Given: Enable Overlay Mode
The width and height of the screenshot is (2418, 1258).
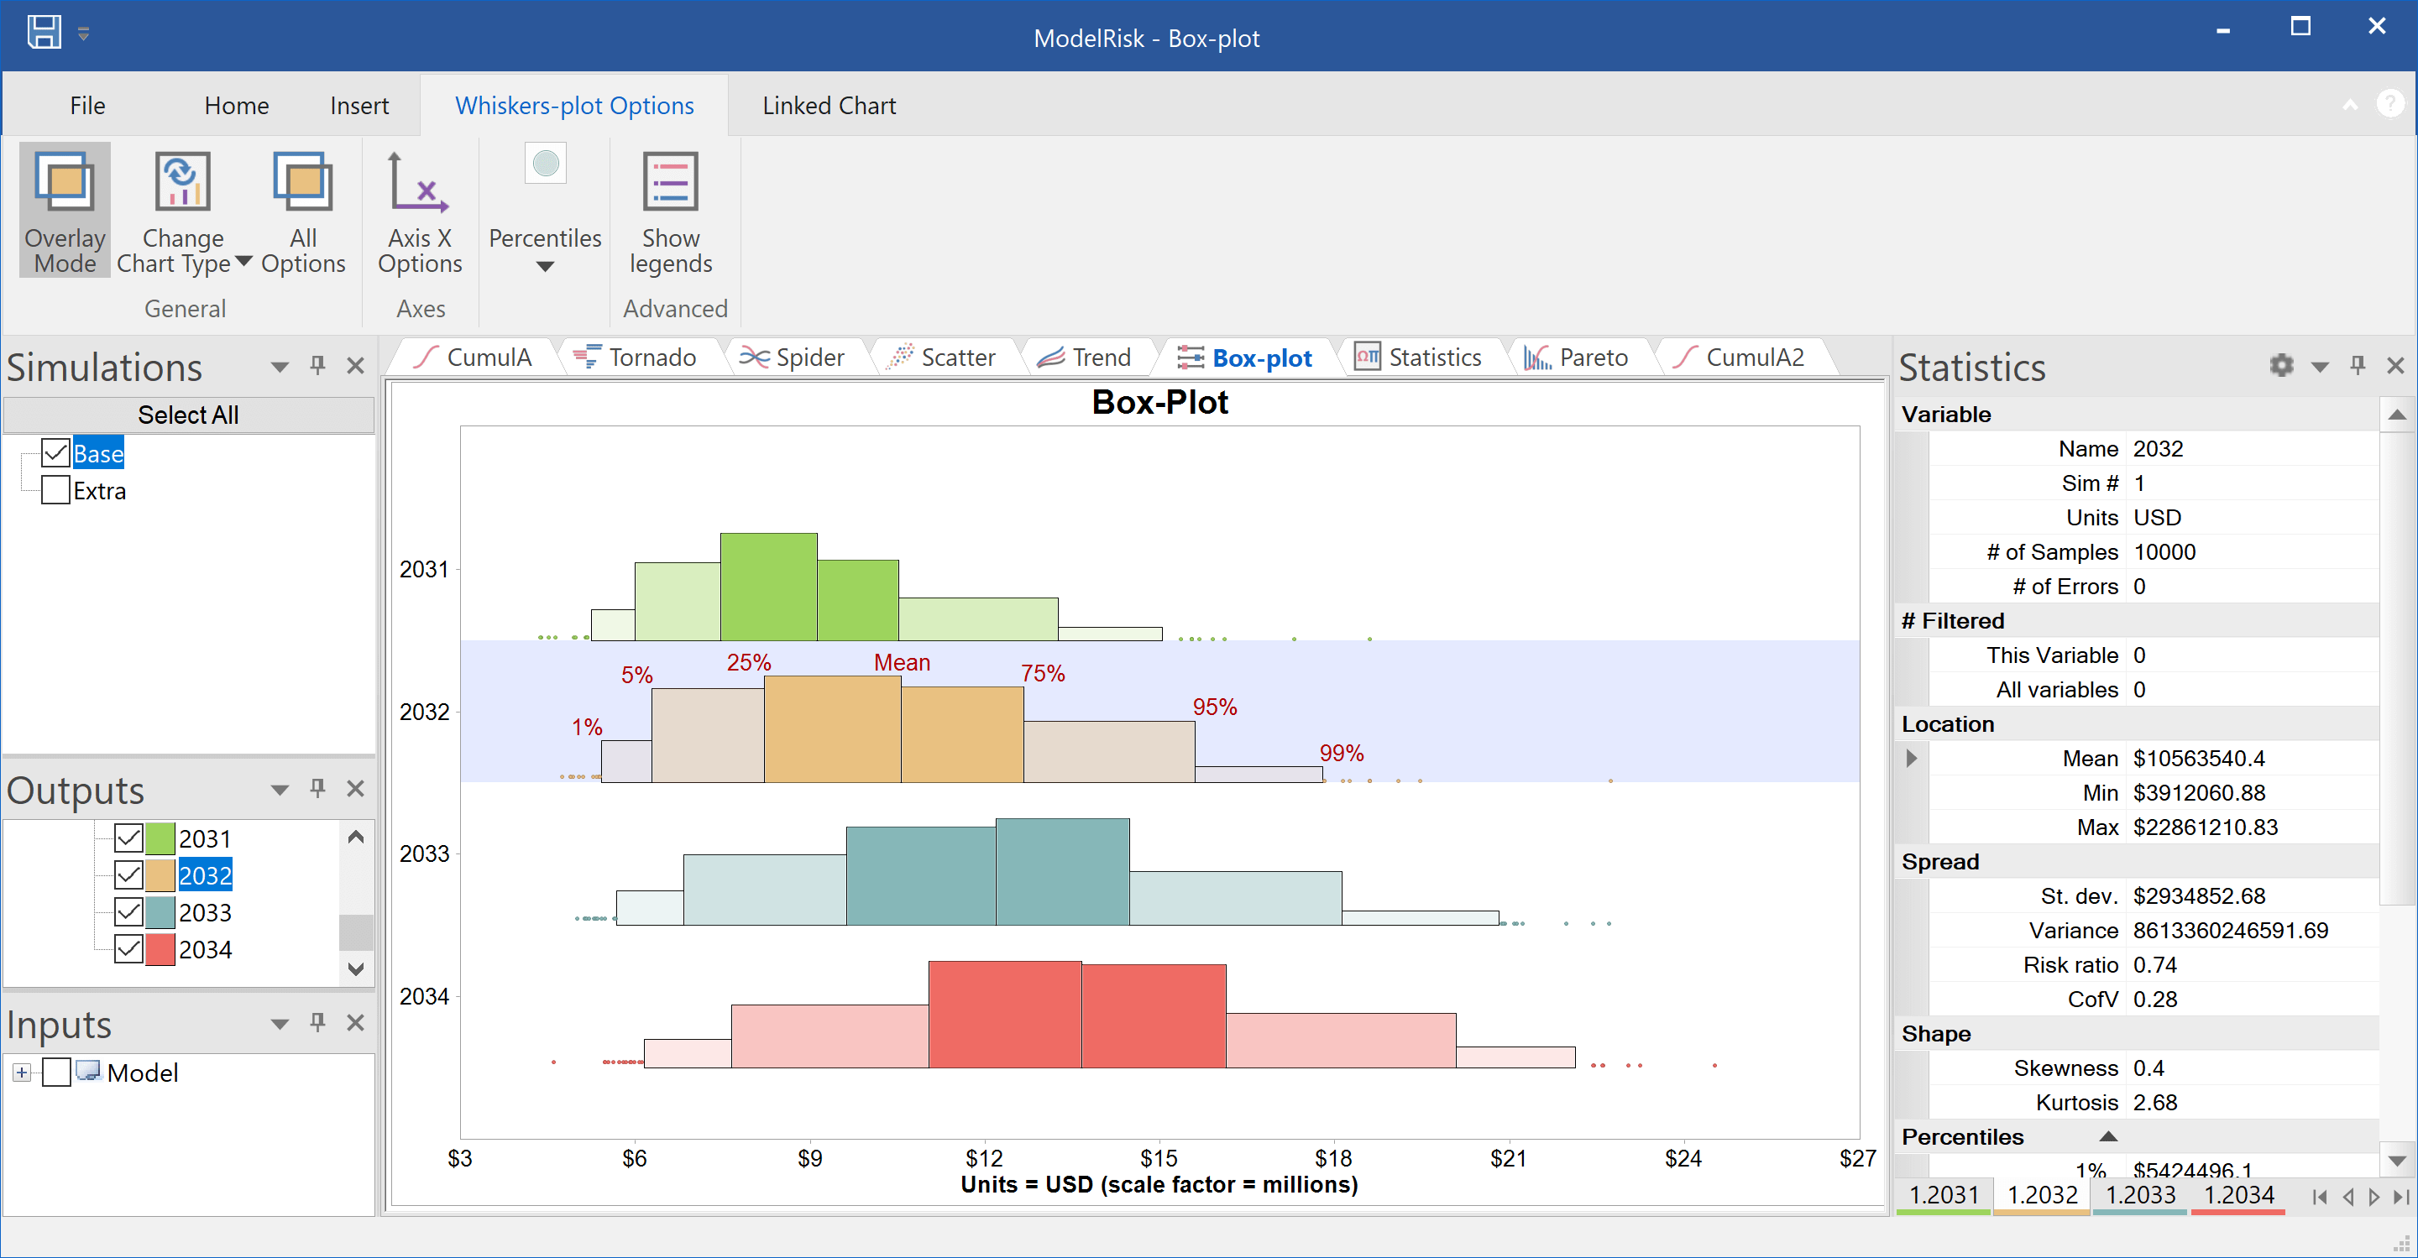Looking at the screenshot, I should pos(64,209).
